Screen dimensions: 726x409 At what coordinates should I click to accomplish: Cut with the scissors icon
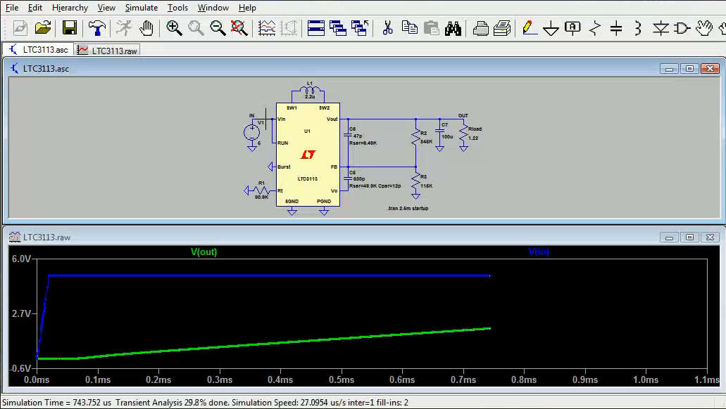coord(387,28)
